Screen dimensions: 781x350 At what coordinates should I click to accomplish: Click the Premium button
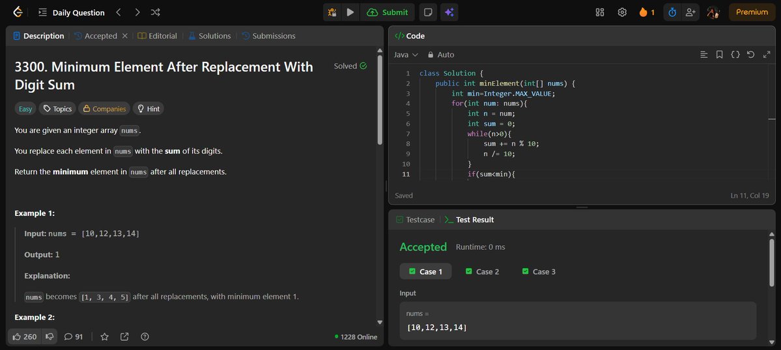pos(752,12)
